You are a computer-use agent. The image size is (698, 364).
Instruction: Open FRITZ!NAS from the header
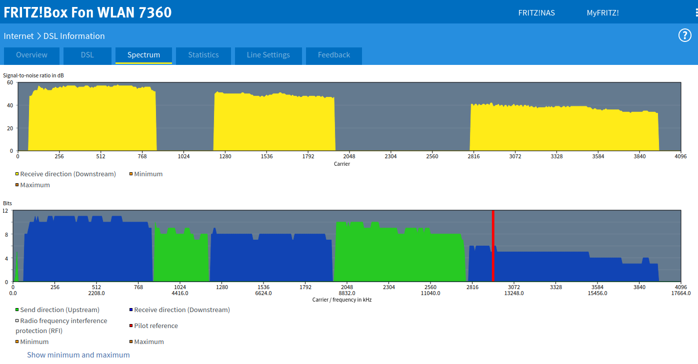(536, 13)
